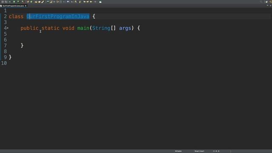The image size is (272, 153).
Task: Click the 'class' keyword on line 2
Action: (x=16, y=16)
